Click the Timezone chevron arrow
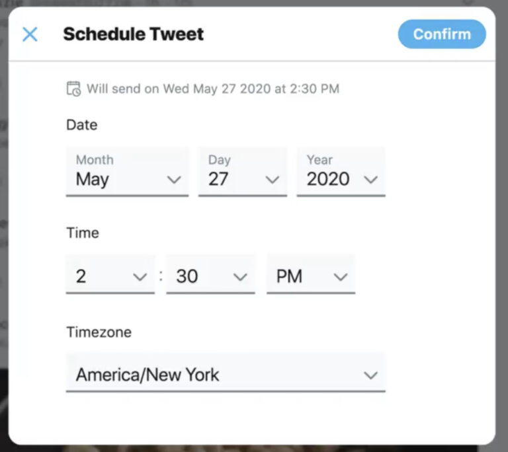 [x=370, y=375]
